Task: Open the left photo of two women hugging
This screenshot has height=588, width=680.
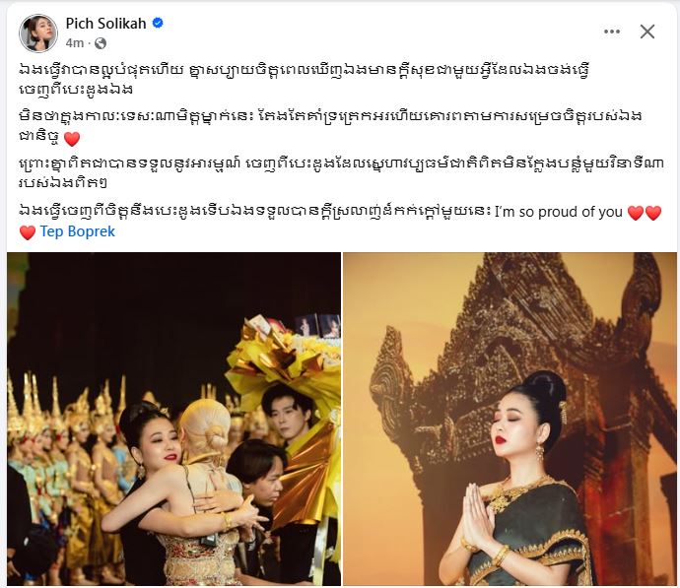Action: 173,419
